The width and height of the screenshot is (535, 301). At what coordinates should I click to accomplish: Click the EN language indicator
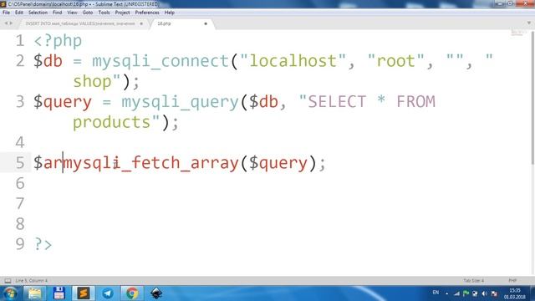coord(436,293)
